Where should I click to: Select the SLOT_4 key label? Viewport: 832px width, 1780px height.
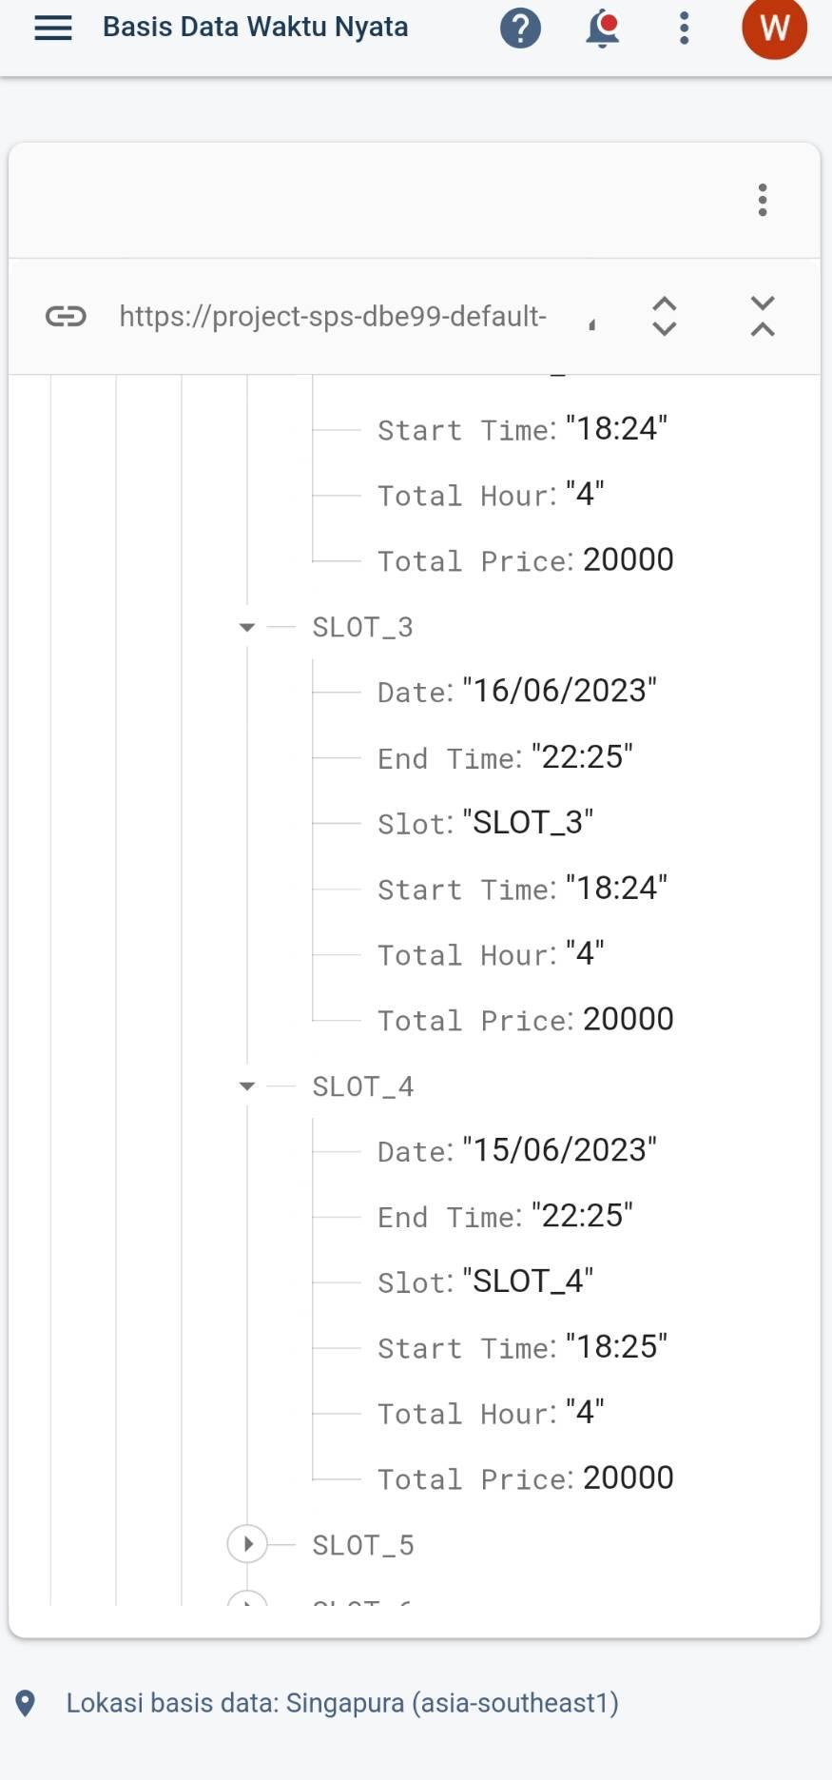pos(362,1087)
